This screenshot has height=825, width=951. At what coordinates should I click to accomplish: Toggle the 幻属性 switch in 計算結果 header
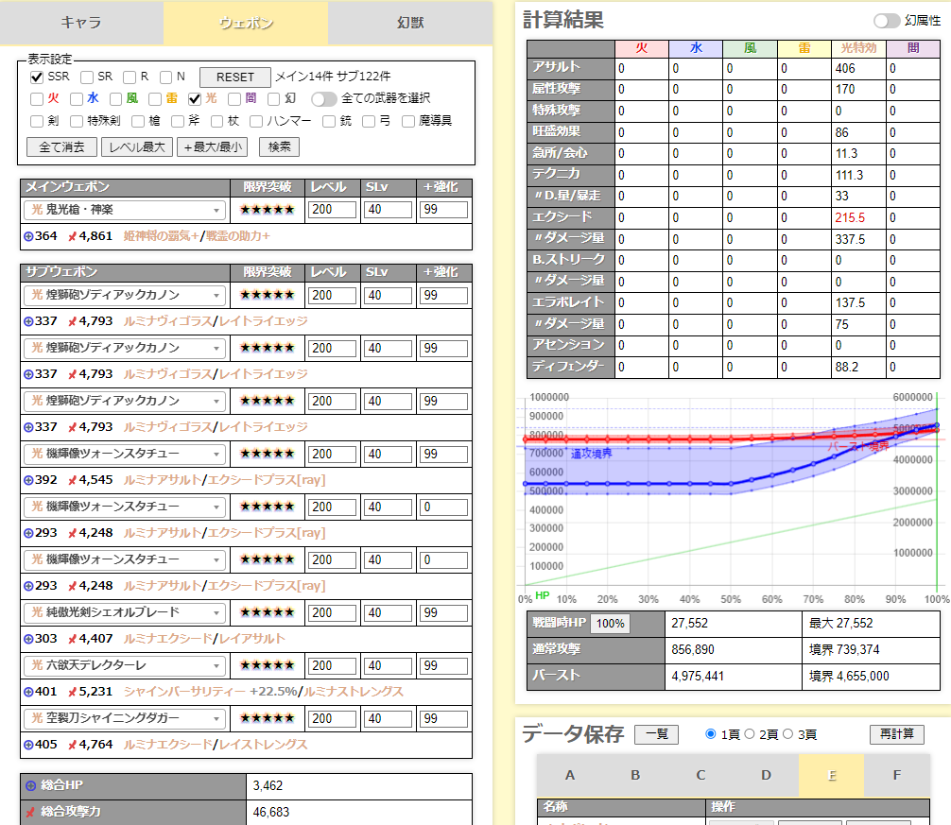click(x=887, y=19)
